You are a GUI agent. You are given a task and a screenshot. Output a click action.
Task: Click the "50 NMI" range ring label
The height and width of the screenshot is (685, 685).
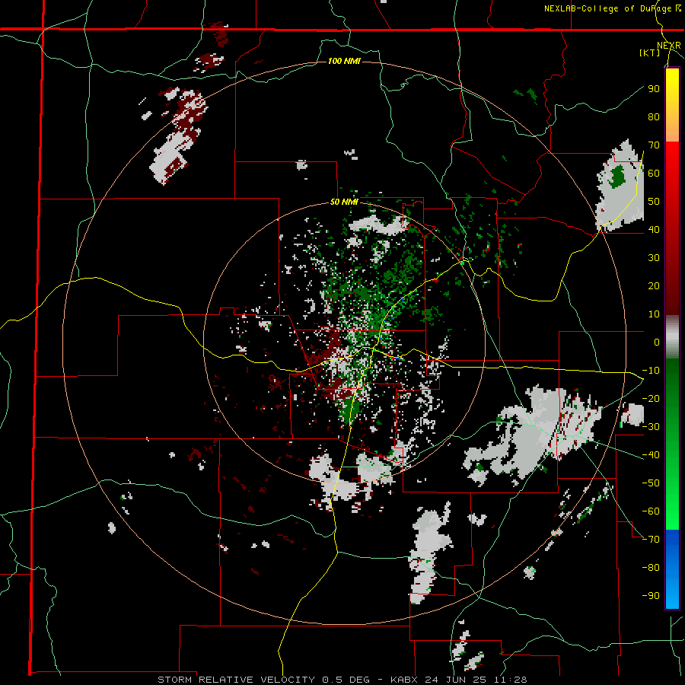pyautogui.click(x=344, y=202)
